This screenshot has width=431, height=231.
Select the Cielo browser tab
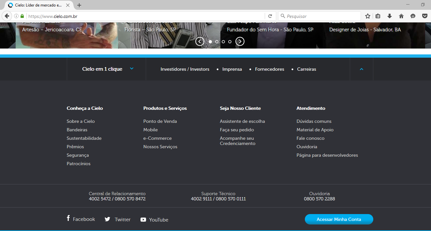(x=38, y=5)
